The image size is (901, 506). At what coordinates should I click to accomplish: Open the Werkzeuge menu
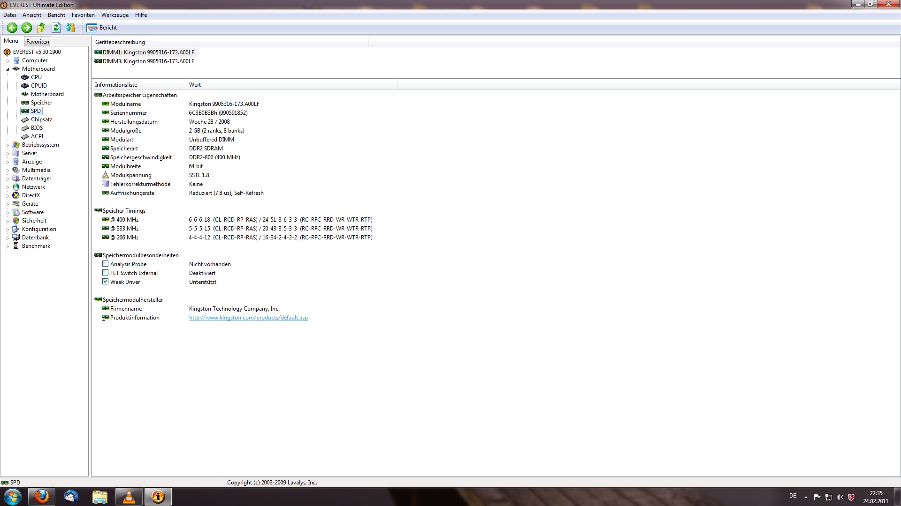[x=115, y=15]
